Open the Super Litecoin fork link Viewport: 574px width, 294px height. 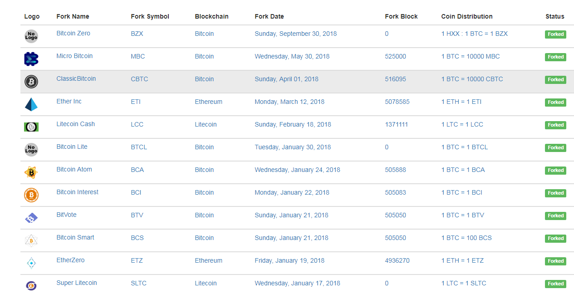(x=77, y=283)
